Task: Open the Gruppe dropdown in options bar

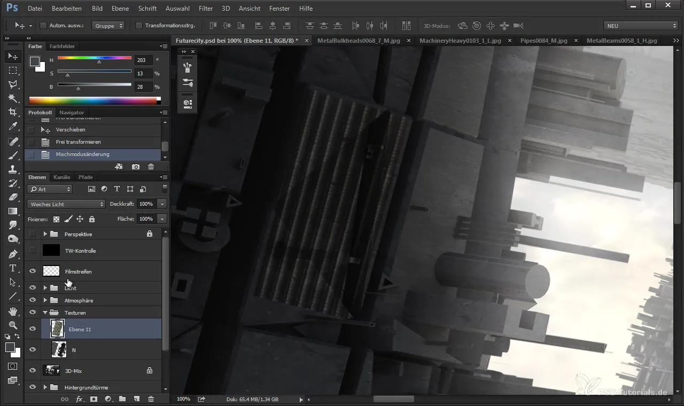Action: point(108,26)
